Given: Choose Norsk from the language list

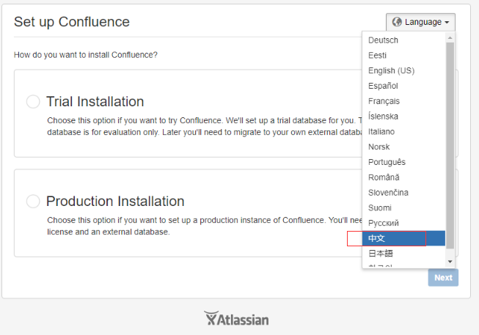Looking at the screenshot, I should coord(403,147).
